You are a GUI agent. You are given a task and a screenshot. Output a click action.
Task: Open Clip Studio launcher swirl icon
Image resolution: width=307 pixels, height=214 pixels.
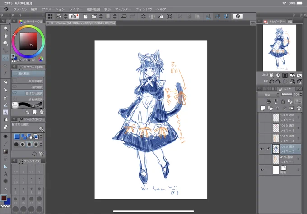pos(74,16)
